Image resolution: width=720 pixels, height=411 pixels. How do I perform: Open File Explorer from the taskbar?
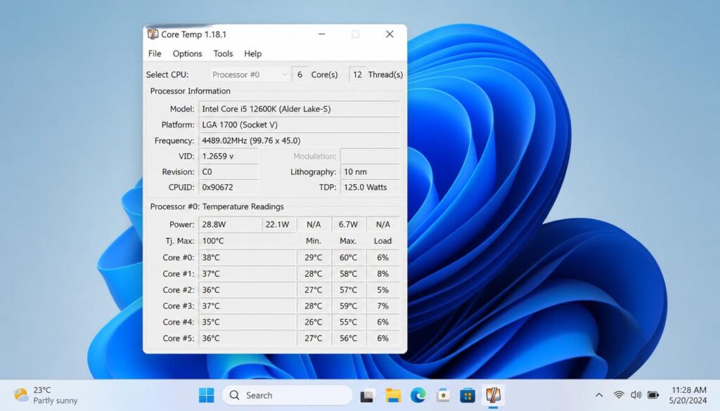pyautogui.click(x=393, y=395)
